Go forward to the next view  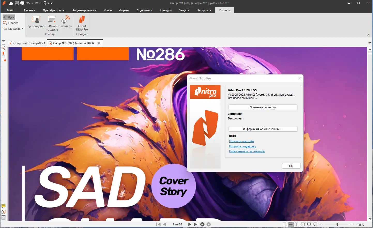[209, 224]
